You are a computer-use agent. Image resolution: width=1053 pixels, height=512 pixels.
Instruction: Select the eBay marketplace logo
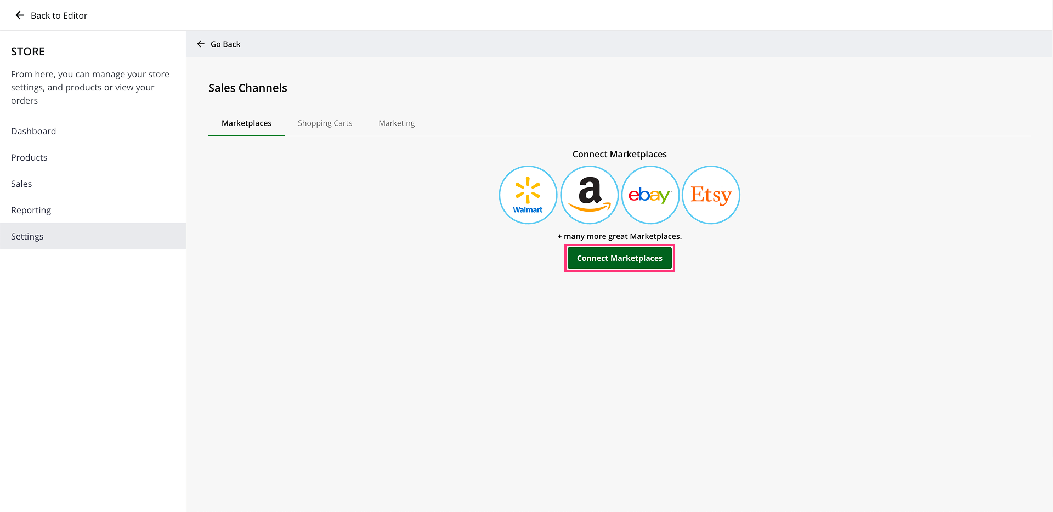pos(650,195)
